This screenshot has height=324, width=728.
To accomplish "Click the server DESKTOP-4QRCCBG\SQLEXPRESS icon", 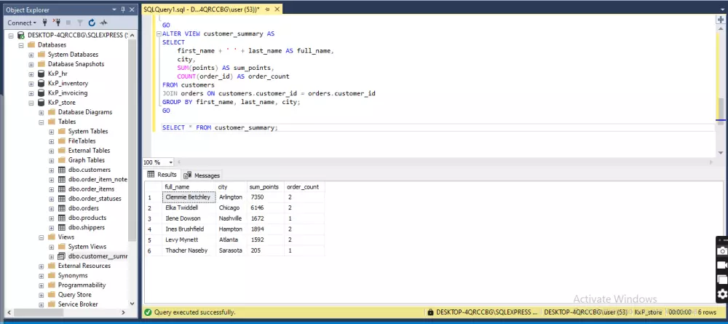I will point(21,35).
